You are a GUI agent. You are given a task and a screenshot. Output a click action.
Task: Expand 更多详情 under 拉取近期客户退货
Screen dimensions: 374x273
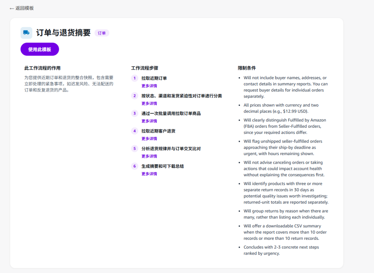coord(149,139)
